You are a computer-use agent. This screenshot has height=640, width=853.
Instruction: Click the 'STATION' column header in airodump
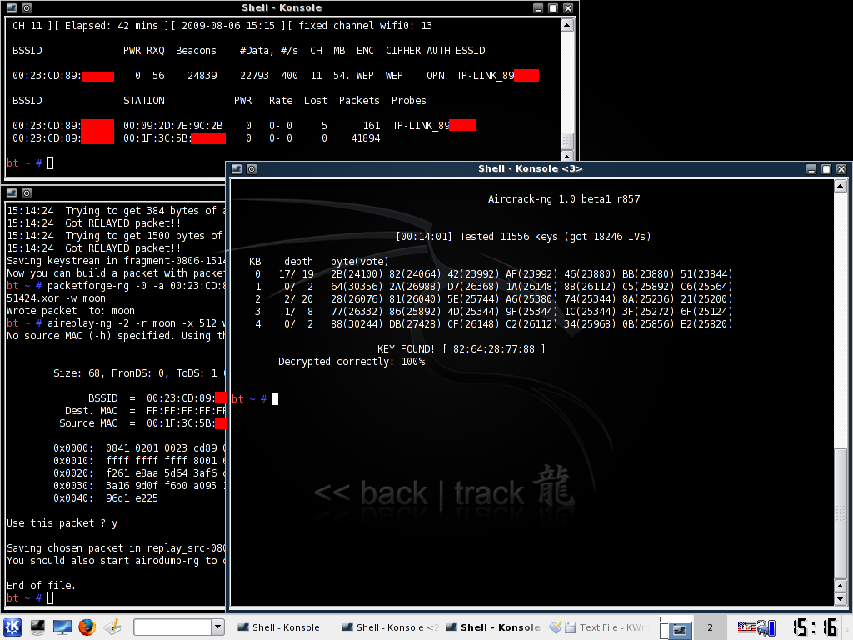point(144,101)
